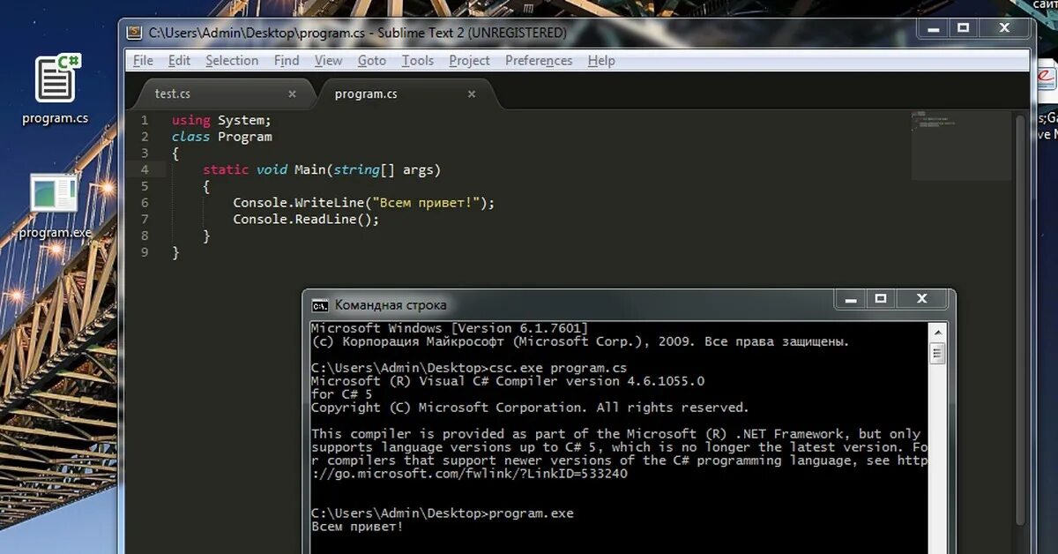Click the 'Командная строка' window title
This screenshot has width=1058, height=554.
391,305
